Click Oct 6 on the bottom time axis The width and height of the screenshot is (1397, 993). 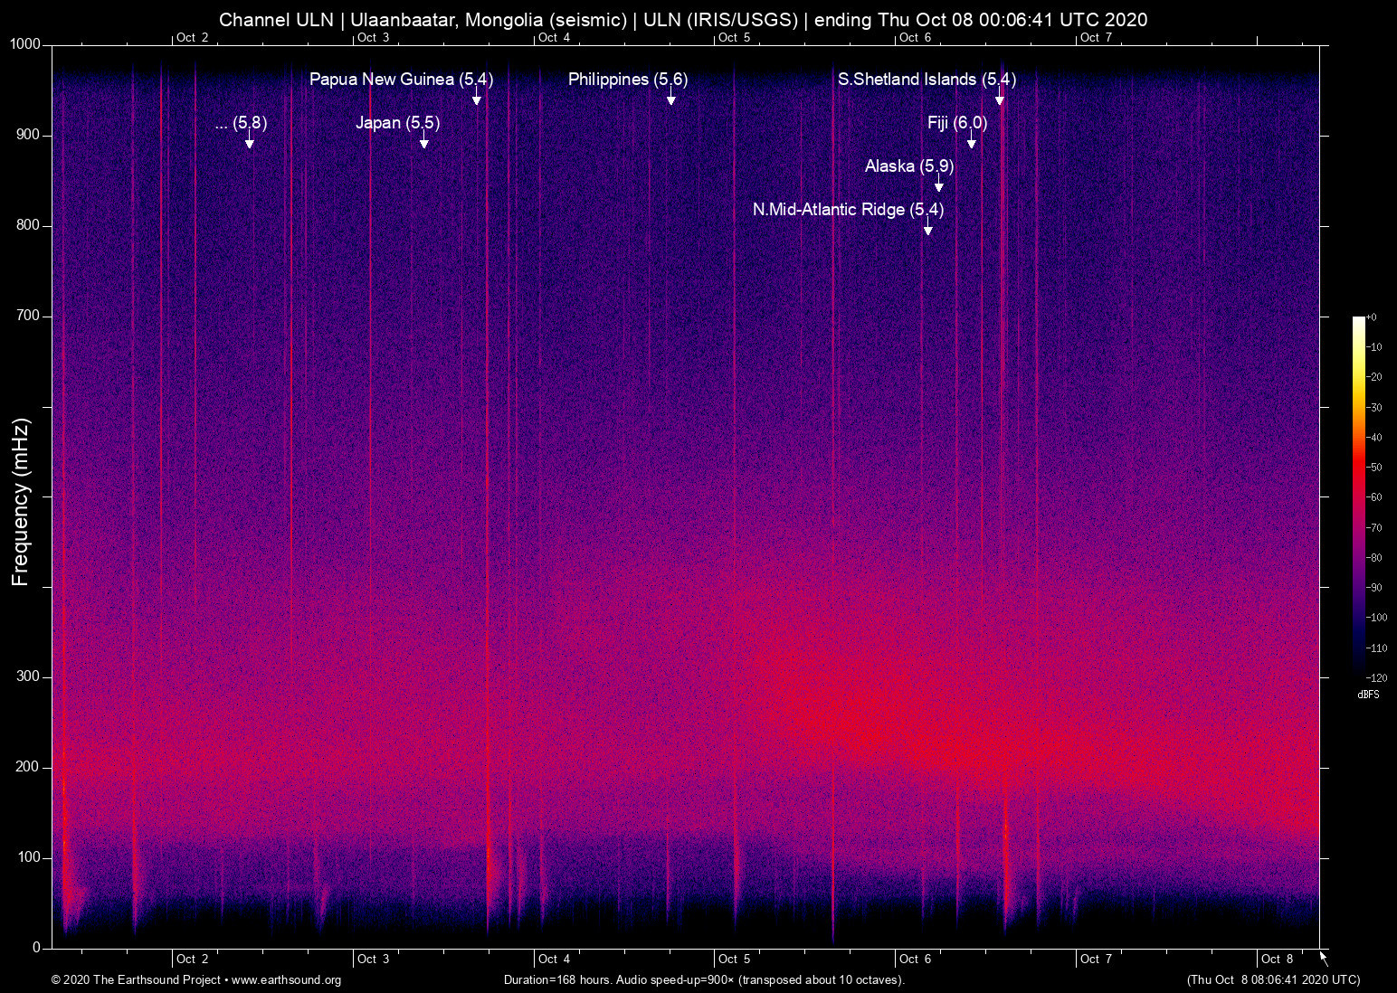tap(916, 959)
